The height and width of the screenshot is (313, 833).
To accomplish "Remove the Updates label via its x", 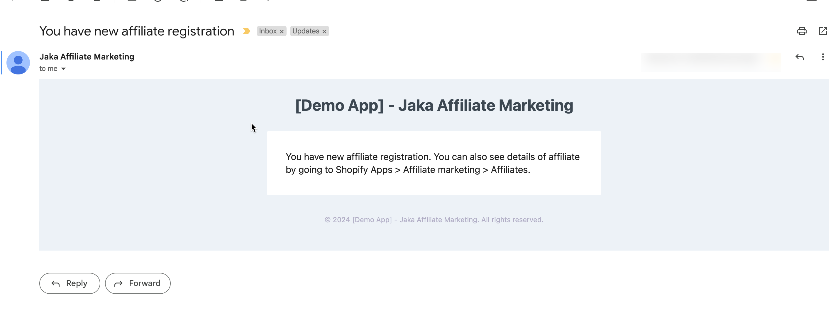I will click(324, 31).
